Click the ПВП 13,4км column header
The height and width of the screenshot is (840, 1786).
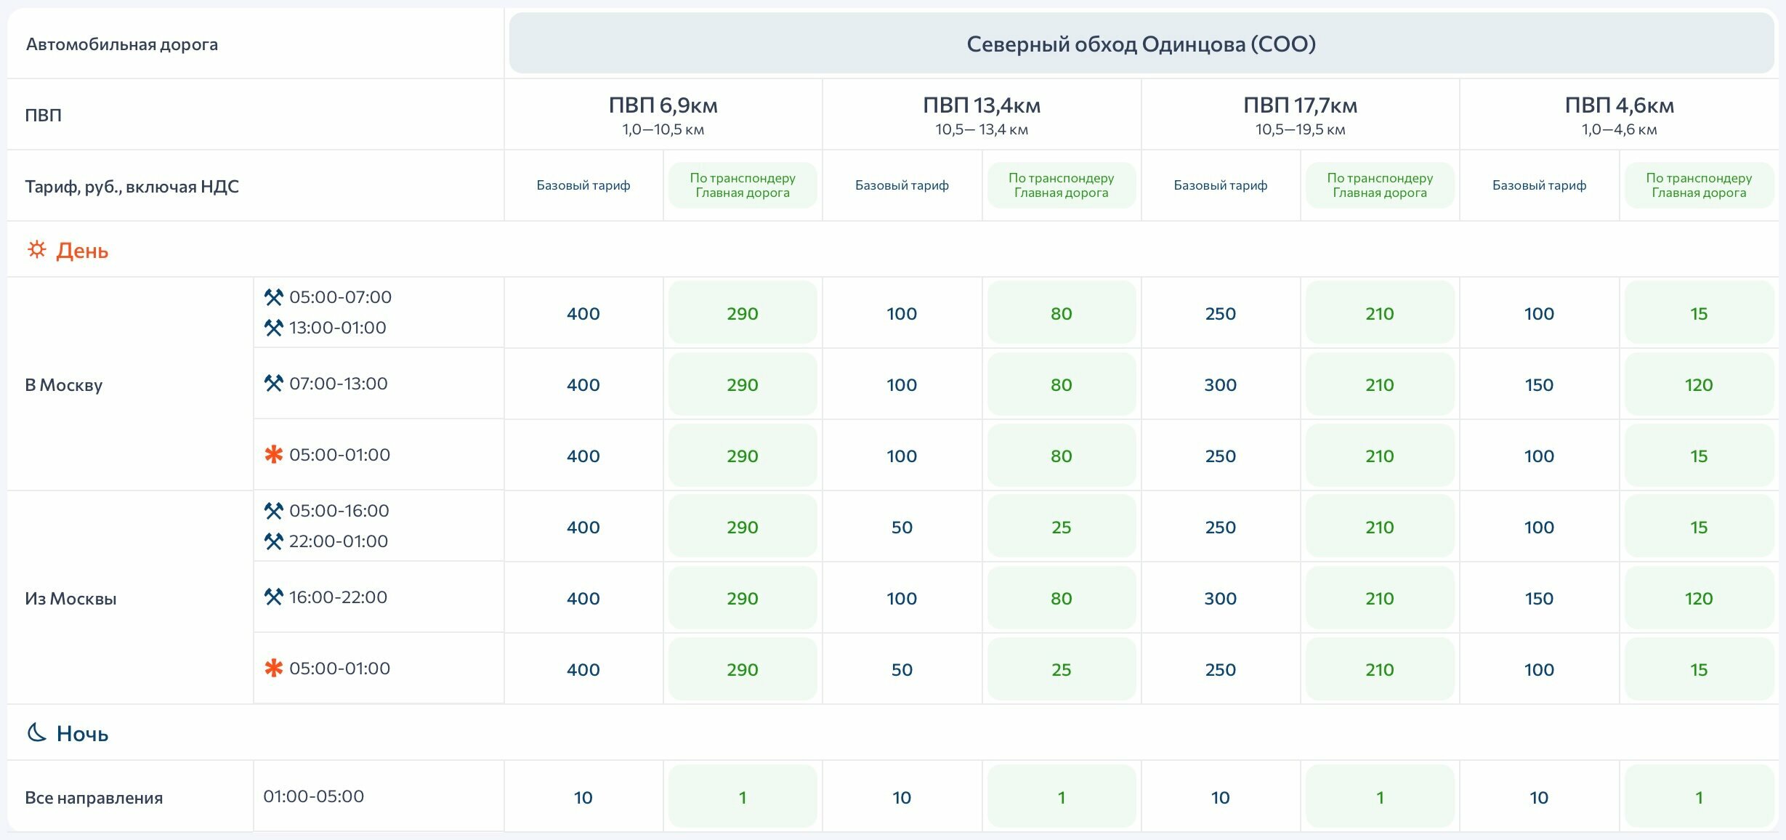click(982, 115)
